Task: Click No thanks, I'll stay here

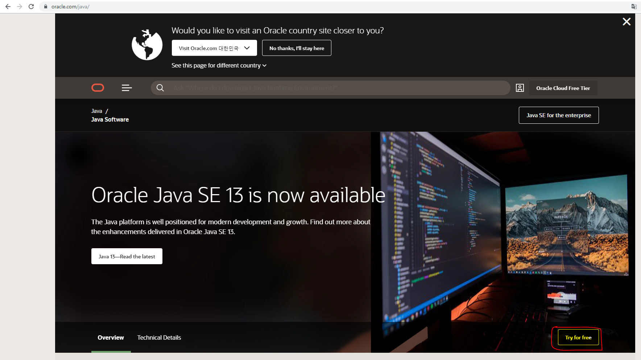Action: [297, 48]
